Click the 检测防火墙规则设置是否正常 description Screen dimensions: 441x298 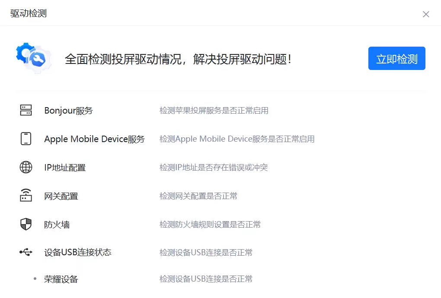pyautogui.click(x=210, y=225)
